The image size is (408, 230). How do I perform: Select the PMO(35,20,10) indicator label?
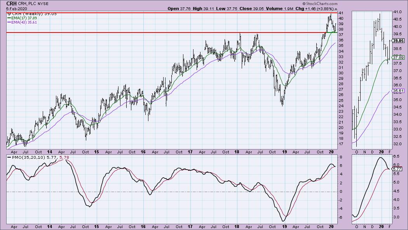tap(29, 157)
